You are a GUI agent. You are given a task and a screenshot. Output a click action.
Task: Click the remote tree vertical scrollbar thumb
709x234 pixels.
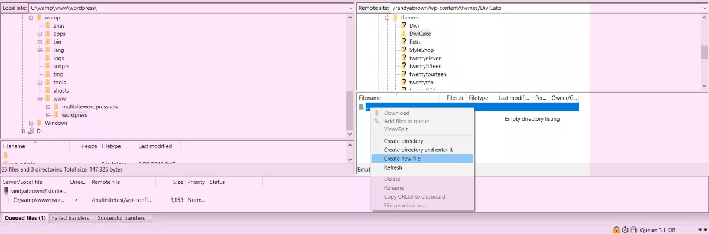704,52
